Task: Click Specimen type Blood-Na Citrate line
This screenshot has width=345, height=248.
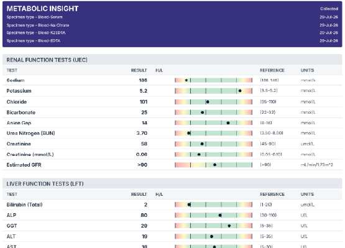Action: click(x=38, y=25)
